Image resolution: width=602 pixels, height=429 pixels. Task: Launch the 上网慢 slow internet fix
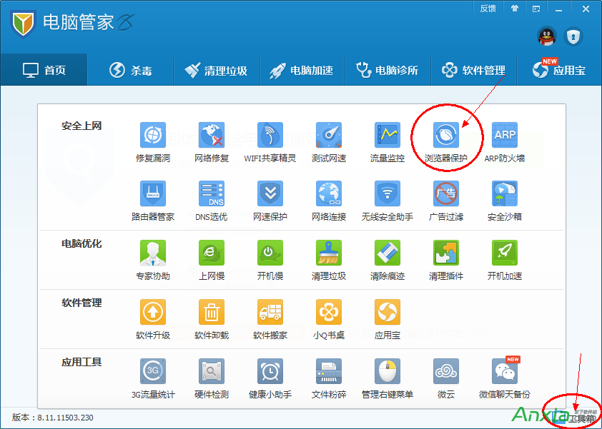(x=212, y=261)
